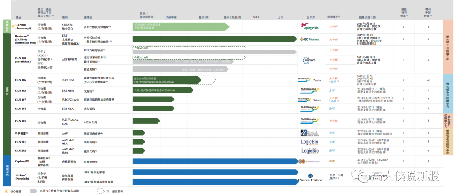Viewport: 454px width, 196px height.
Task: Click the Pierre Fabre logo
Action: [x=310, y=178]
